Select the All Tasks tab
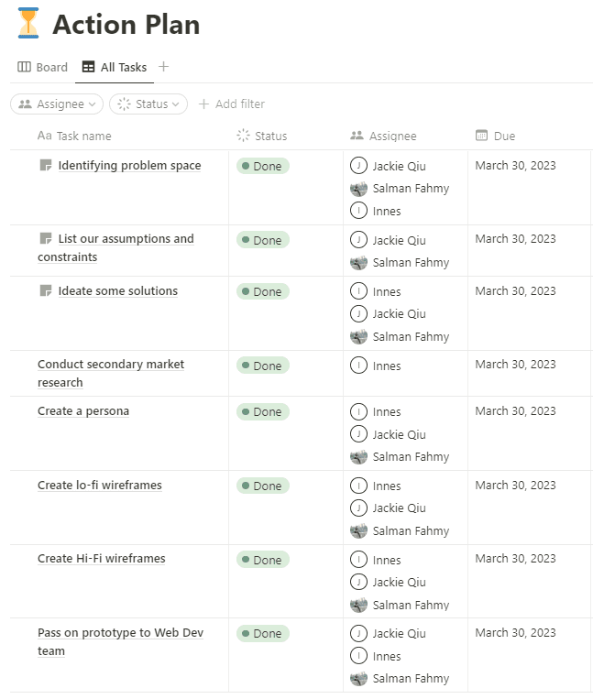 (115, 67)
